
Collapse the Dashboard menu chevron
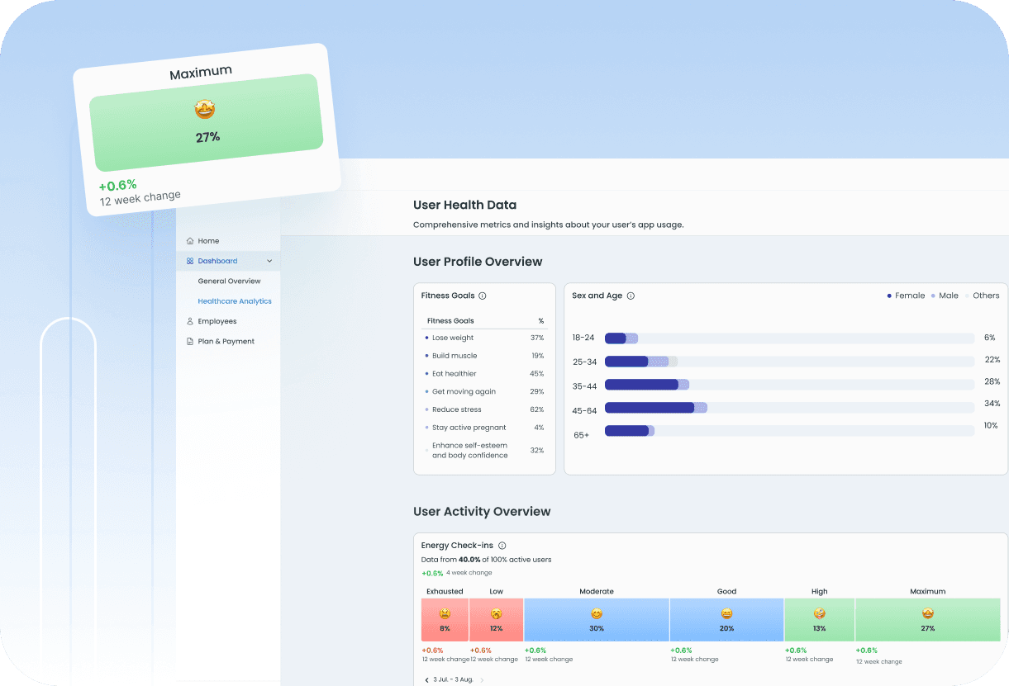point(269,261)
